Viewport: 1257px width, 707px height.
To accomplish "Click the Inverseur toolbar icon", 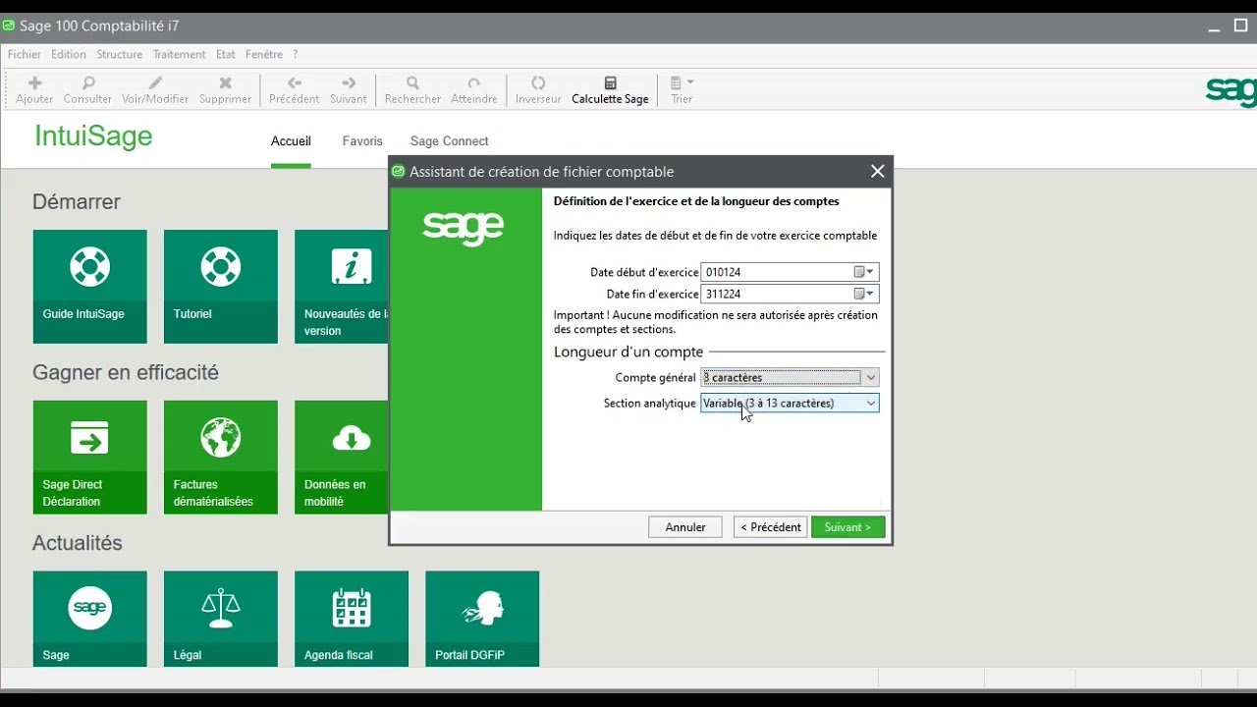I will click(538, 83).
